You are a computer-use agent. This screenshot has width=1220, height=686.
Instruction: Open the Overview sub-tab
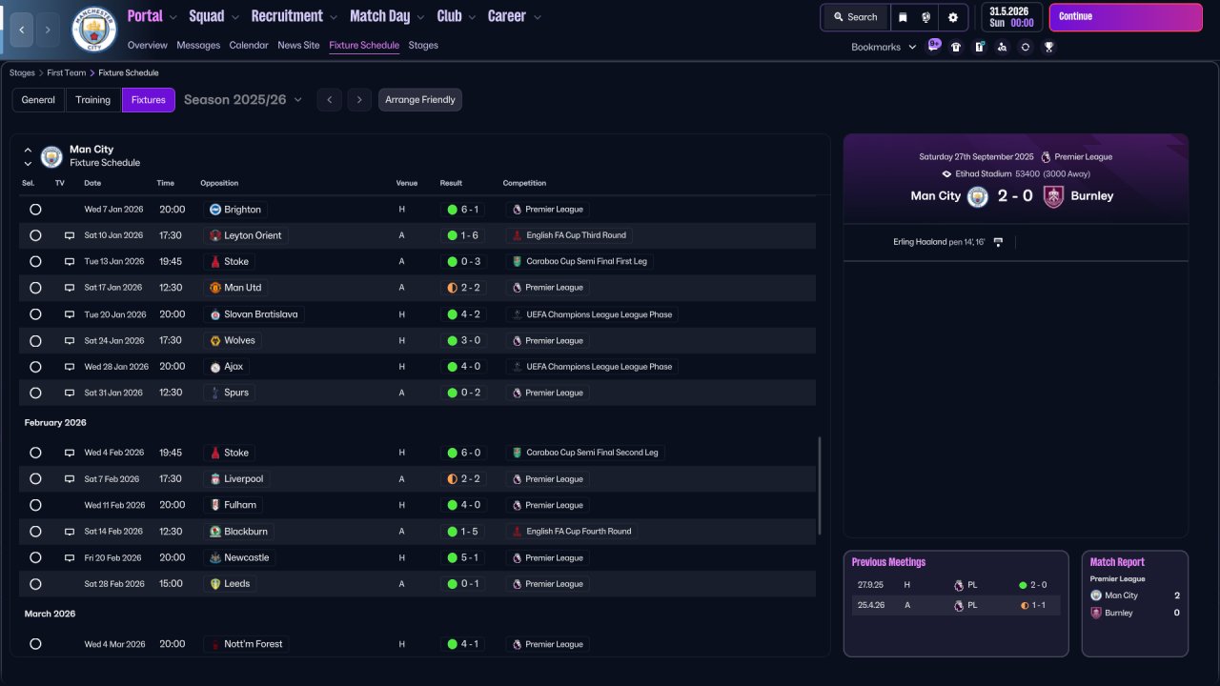[x=147, y=45]
